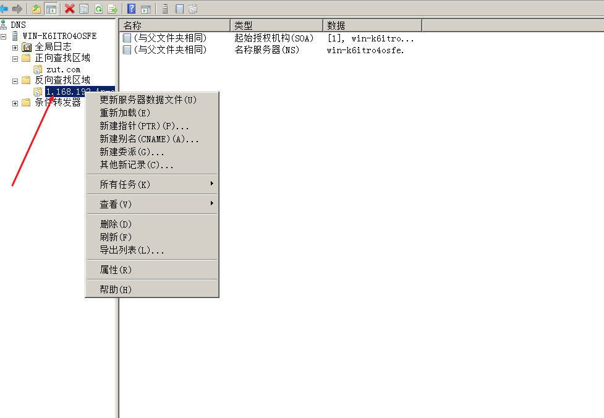Select the DNS root node
Viewport: 604px width, 418px height.
18,25
